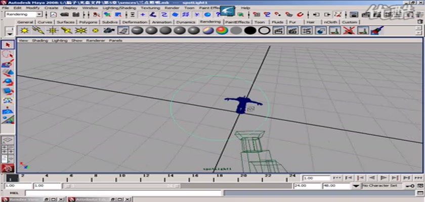
Task: Go to start of playback range
Action: (337, 178)
